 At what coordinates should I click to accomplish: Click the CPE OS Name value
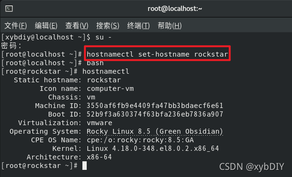140,140
